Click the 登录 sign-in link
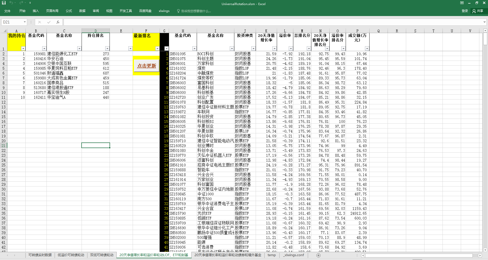Viewport: 488px width, 260px height. tap(465, 11)
